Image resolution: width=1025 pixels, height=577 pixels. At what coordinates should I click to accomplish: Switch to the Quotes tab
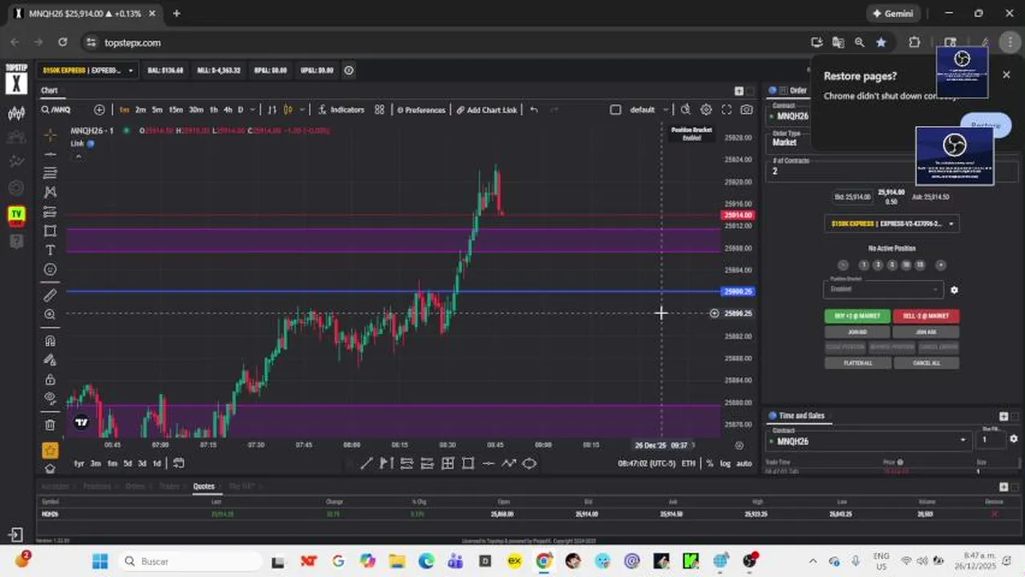pyautogui.click(x=204, y=486)
